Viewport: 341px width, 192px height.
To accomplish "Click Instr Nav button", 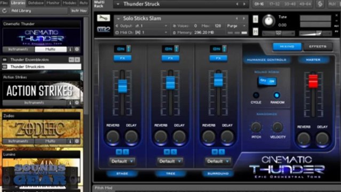I will [79, 11].
